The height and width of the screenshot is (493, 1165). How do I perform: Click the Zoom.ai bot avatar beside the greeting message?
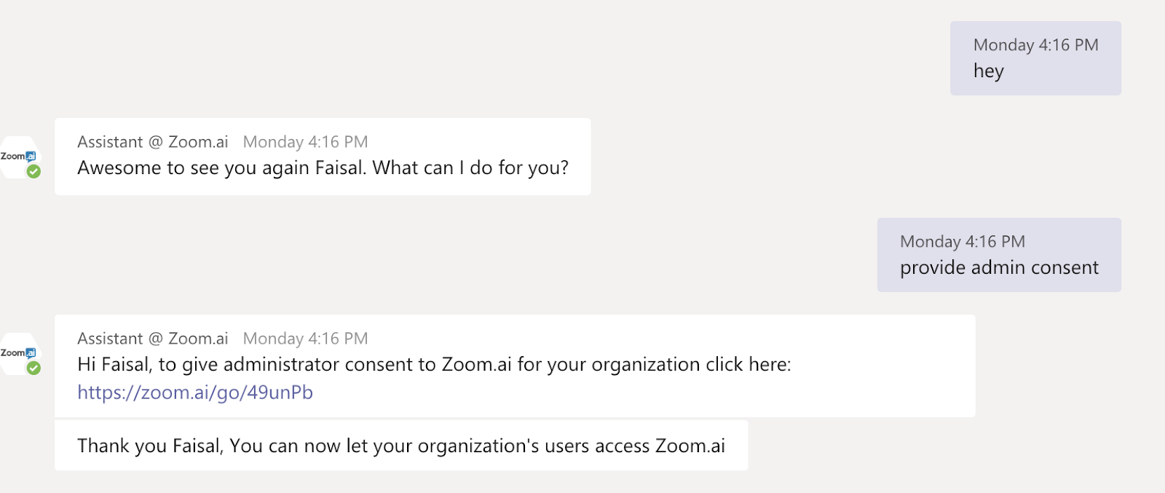20,157
